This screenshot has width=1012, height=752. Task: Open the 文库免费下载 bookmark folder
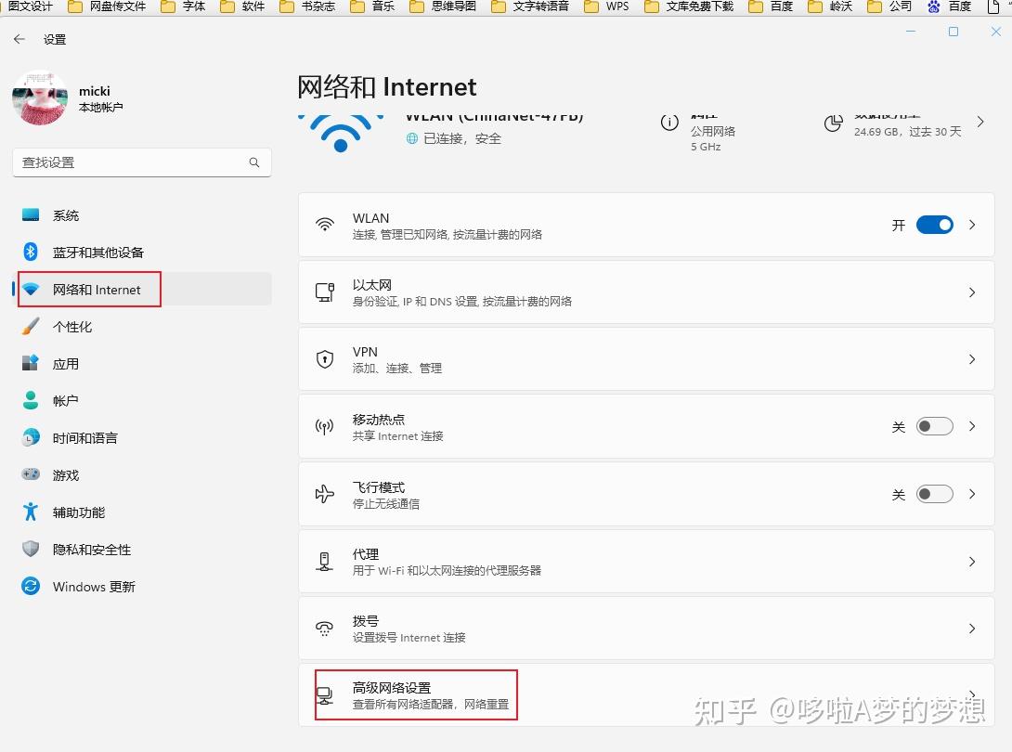(x=689, y=6)
